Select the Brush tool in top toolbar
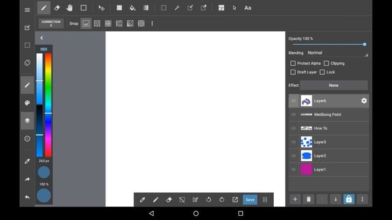The width and height of the screenshot is (392, 220). tap(43, 8)
